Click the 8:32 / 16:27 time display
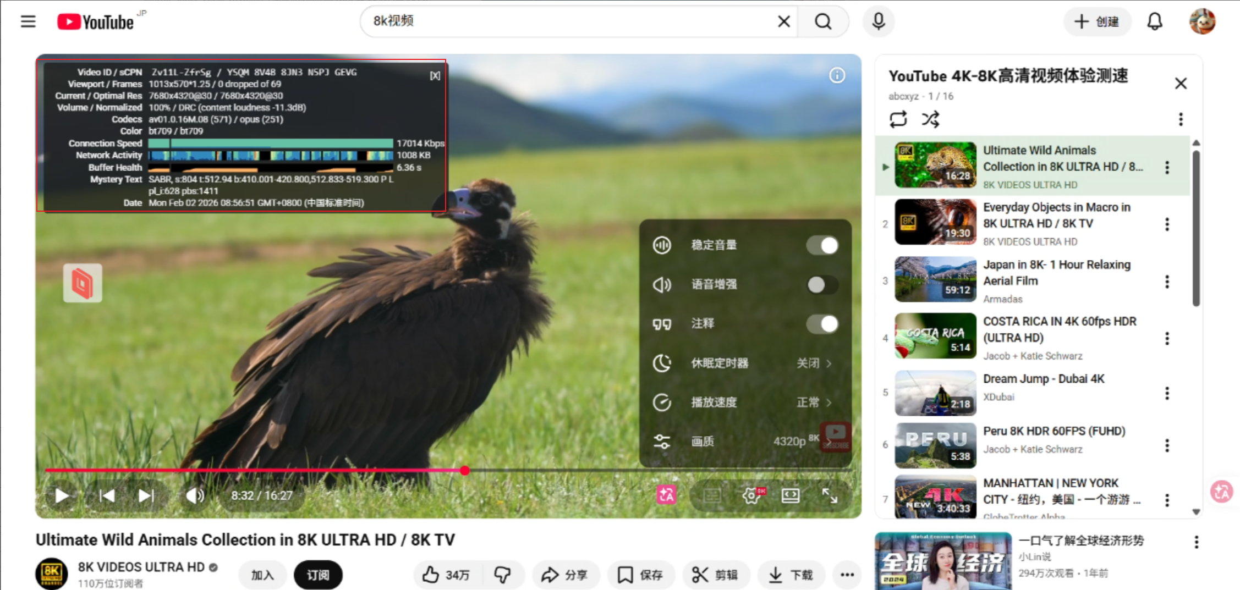The height and width of the screenshot is (590, 1240). pyautogui.click(x=262, y=495)
